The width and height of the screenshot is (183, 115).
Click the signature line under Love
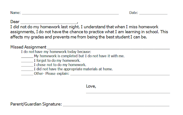(128, 92)
